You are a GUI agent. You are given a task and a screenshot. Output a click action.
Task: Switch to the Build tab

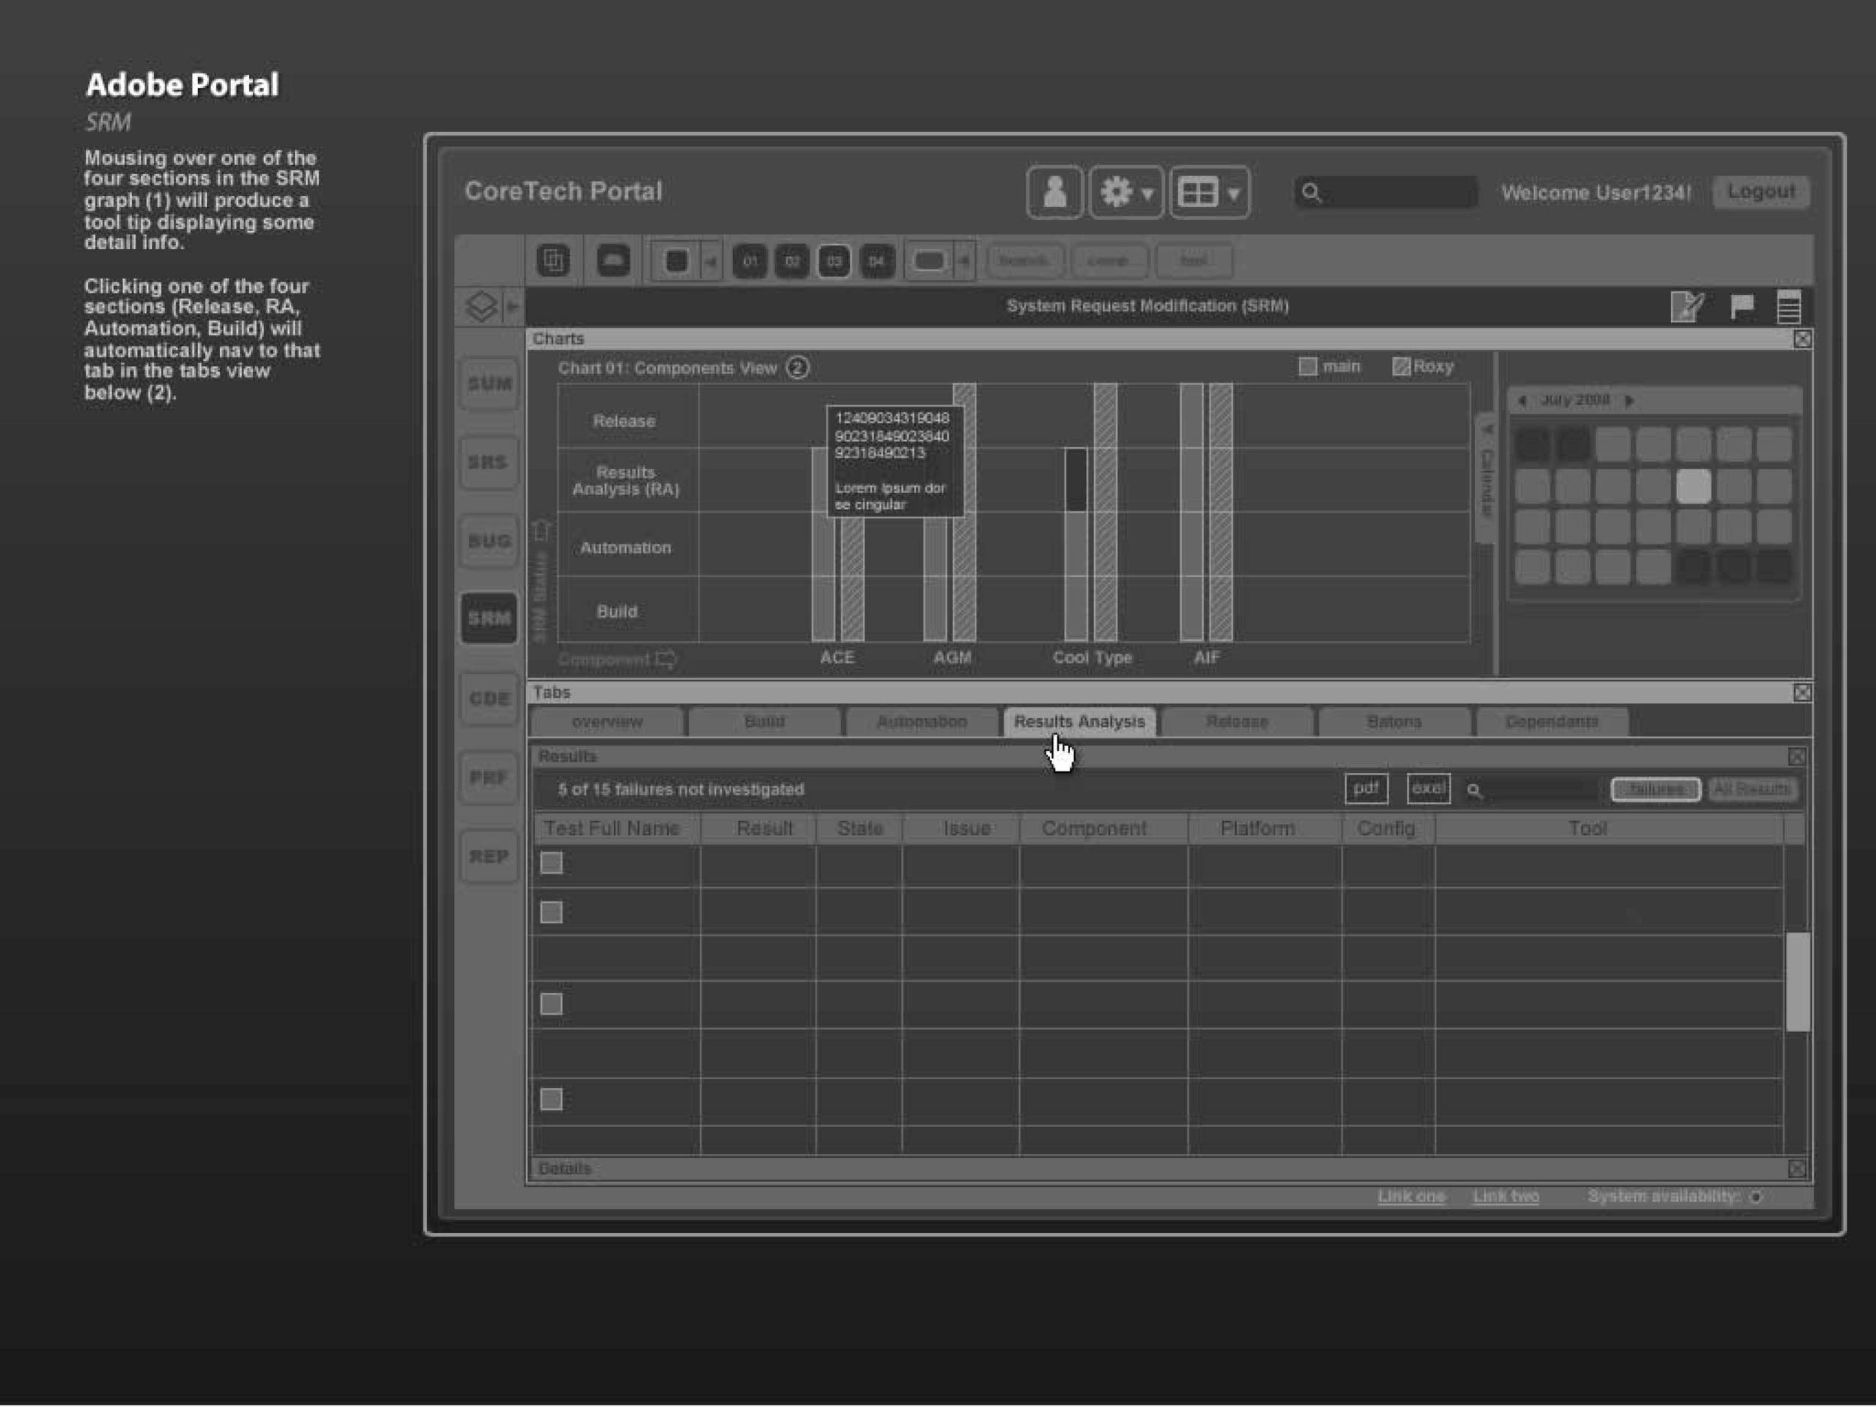coord(764,722)
